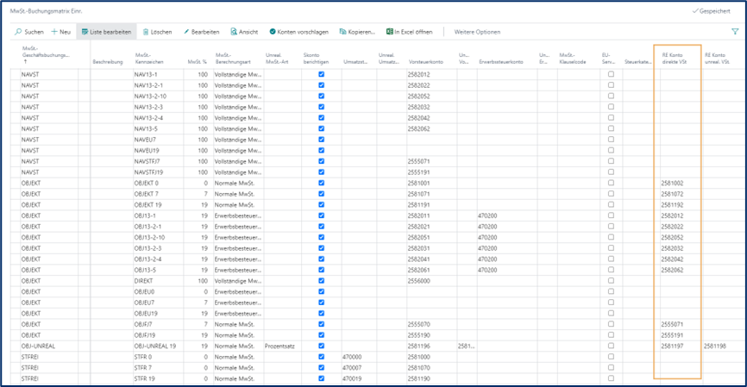Click the Neu plus icon
The width and height of the screenshot is (747, 387).
click(x=54, y=32)
